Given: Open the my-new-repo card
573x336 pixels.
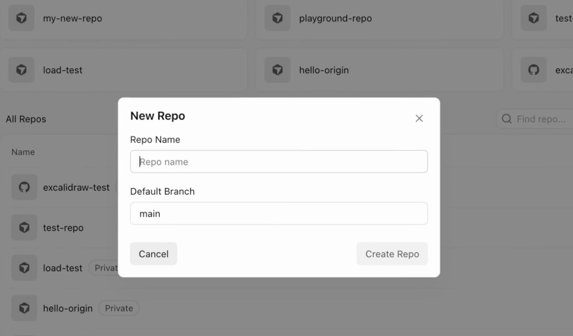Looking at the screenshot, I should point(124,18).
